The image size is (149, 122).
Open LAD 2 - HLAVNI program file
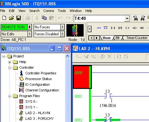[38, 113]
